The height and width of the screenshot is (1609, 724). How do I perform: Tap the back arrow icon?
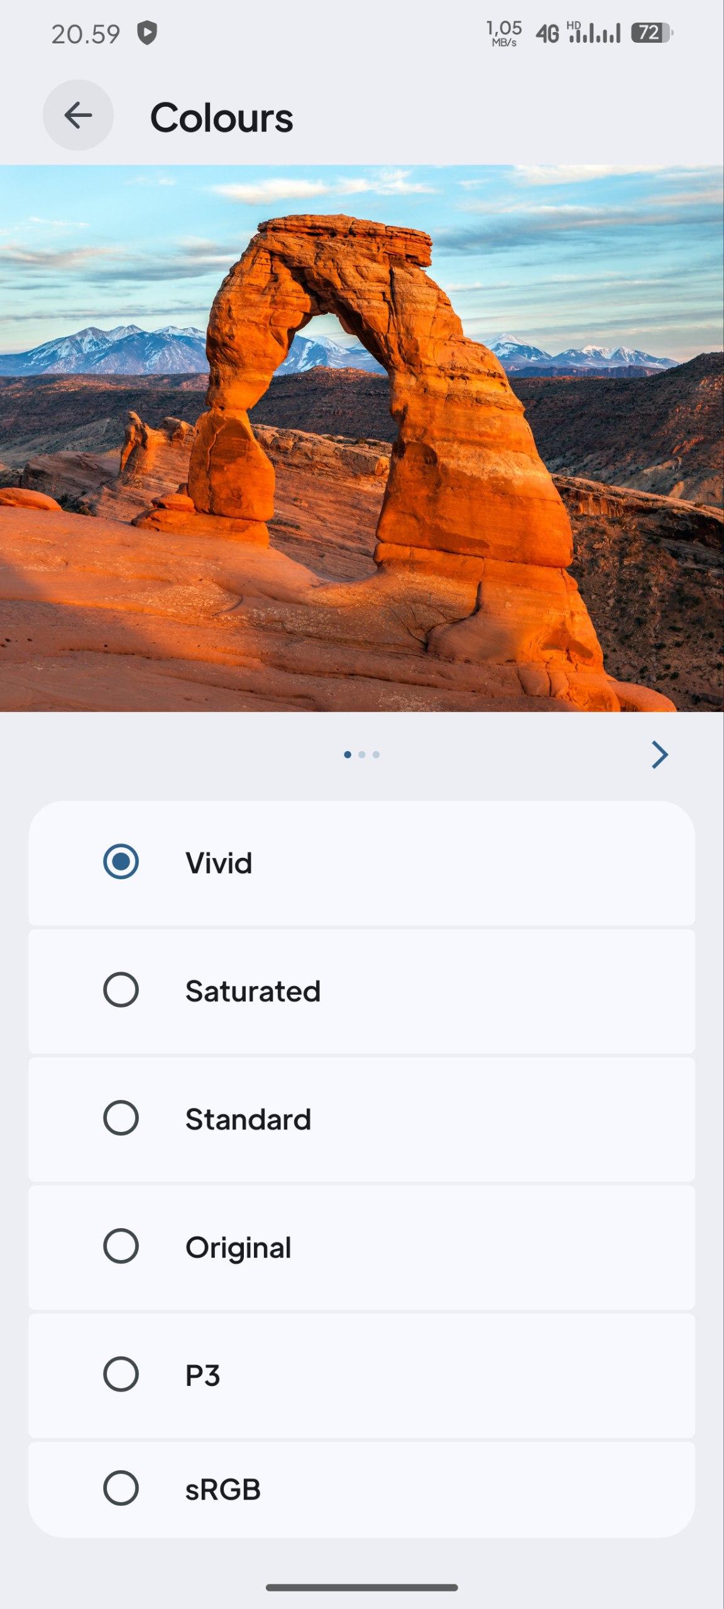tap(78, 116)
